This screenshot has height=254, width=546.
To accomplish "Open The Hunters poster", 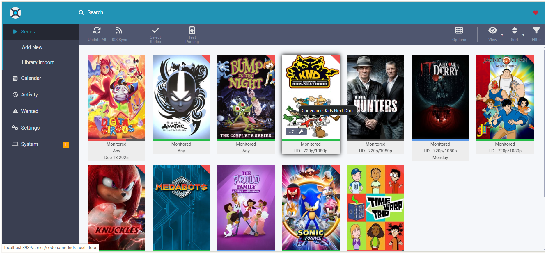I will pyautogui.click(x=375, y=97).
